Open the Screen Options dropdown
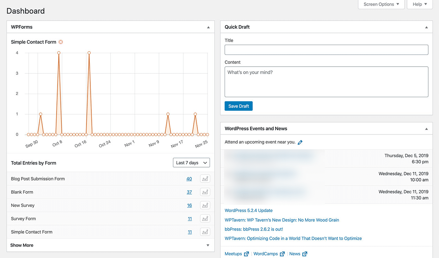The image size is (439, 258). point(381,4)
